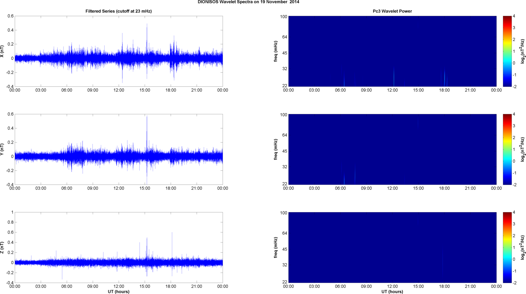526x294 pixels.
Task: Click the colorbar beside the middle wavelet plot
Action: 507,149
